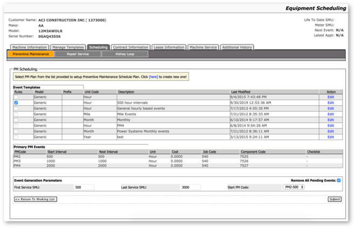Open the Lease Information tab
This screenshot has width=355, height=228.
(168, 47)
